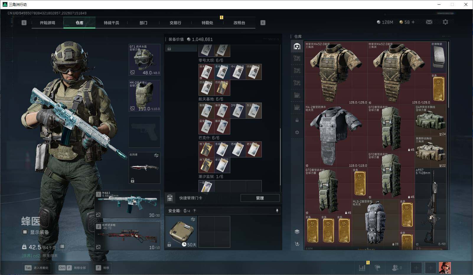The image size is (473, 275).
Task: Select the first IV storage box sidebar icon
Action: tap(297, 58)
